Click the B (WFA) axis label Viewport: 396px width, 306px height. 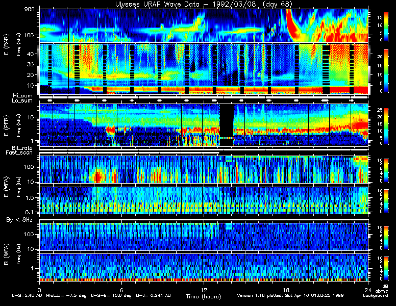click(7, 254)
